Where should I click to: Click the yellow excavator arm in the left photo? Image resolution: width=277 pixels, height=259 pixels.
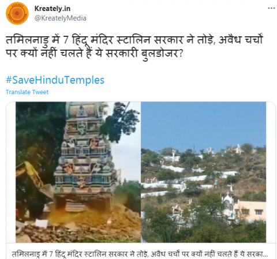[33, 180]
